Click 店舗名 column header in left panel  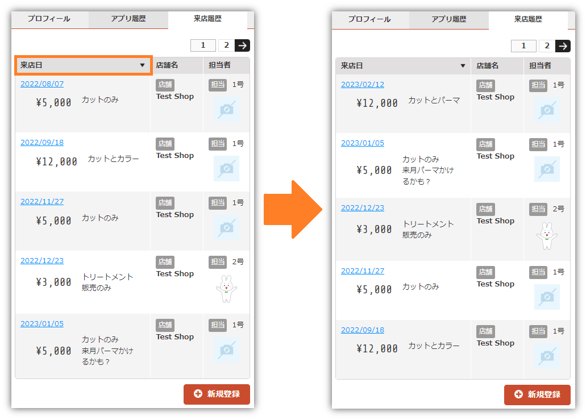coord(176,65)
